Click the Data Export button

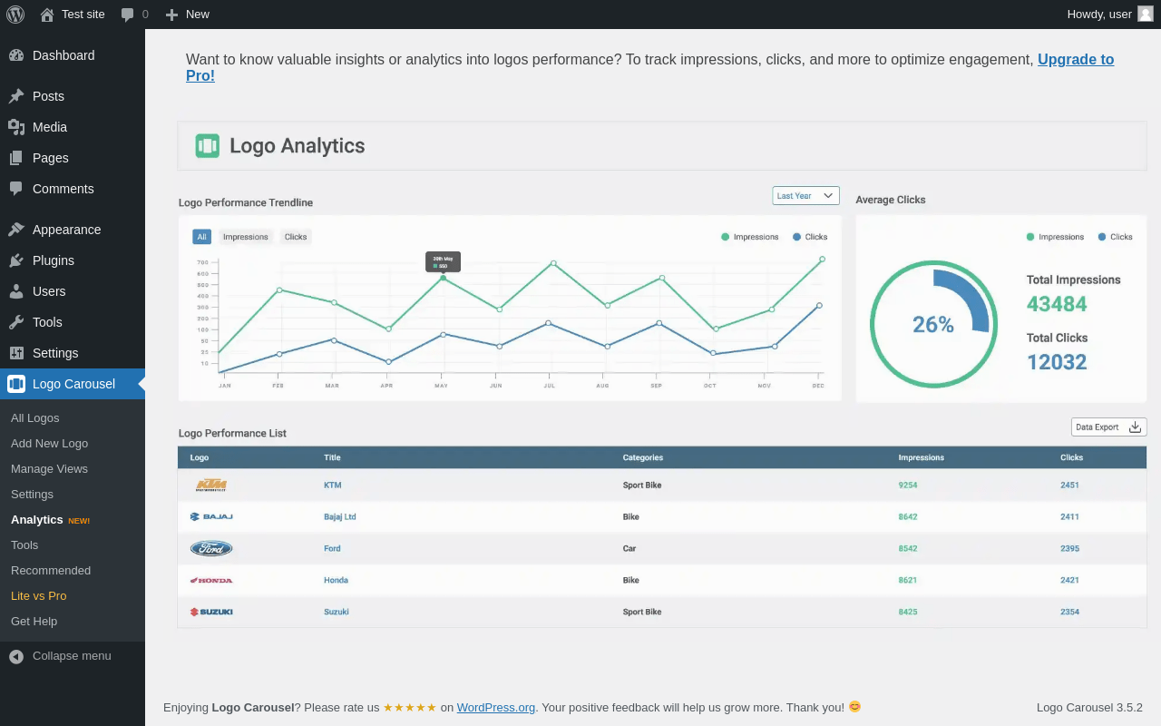tap(1109, 427)
